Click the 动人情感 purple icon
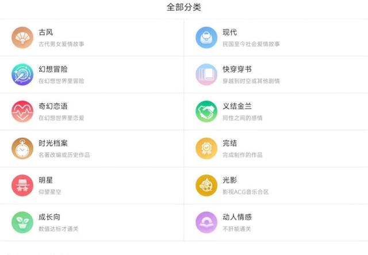Image resolution: width=368 pixels, height=255 pixels. point(206,222)
